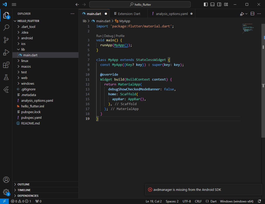The width and height of the screenshot is (265, 204).
Task: Click lib in the breadcrumb
Action: (85, 21)
